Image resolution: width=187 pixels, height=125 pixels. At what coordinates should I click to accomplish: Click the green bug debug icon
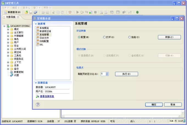coord(137,12)
